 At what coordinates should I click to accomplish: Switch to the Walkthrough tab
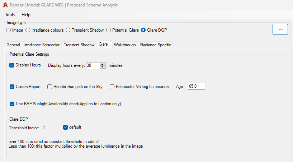point(124,45)
